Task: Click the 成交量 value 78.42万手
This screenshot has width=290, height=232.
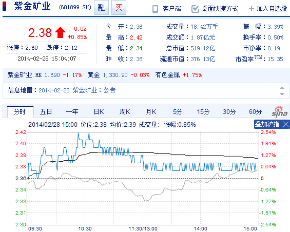Action: pyautogui.click(x=205, y=27)
